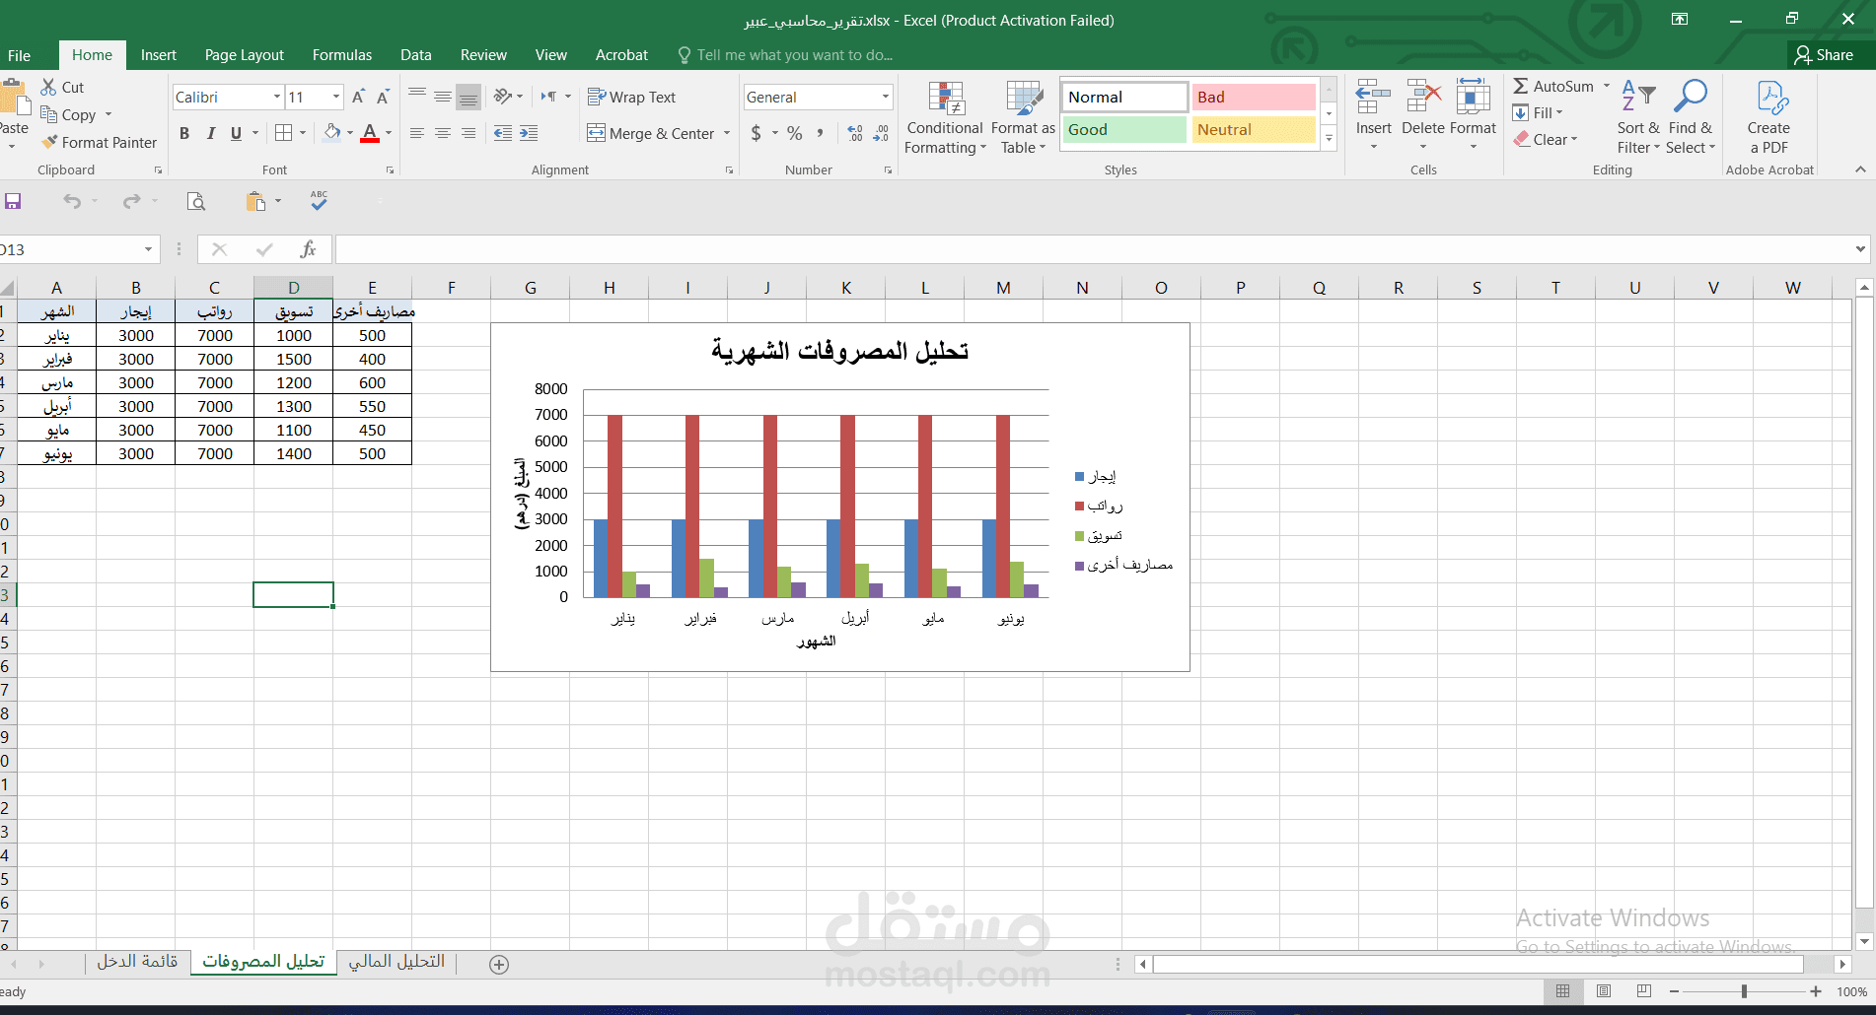
Task: Set Bottom Align vertical alignment
Action: [469, 97]
